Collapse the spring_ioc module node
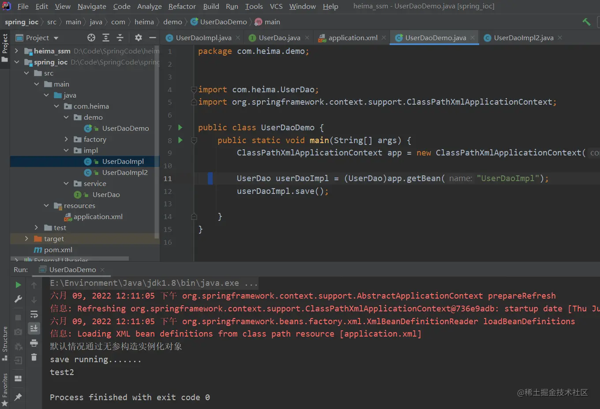Screen dimensions: 600x409 (x=17, y=62)
